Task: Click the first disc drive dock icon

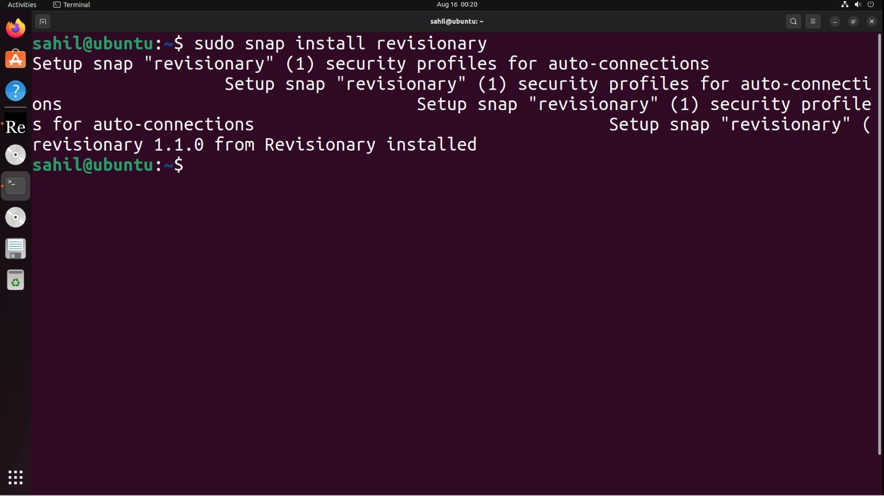Action: click(x=16, y=155)
